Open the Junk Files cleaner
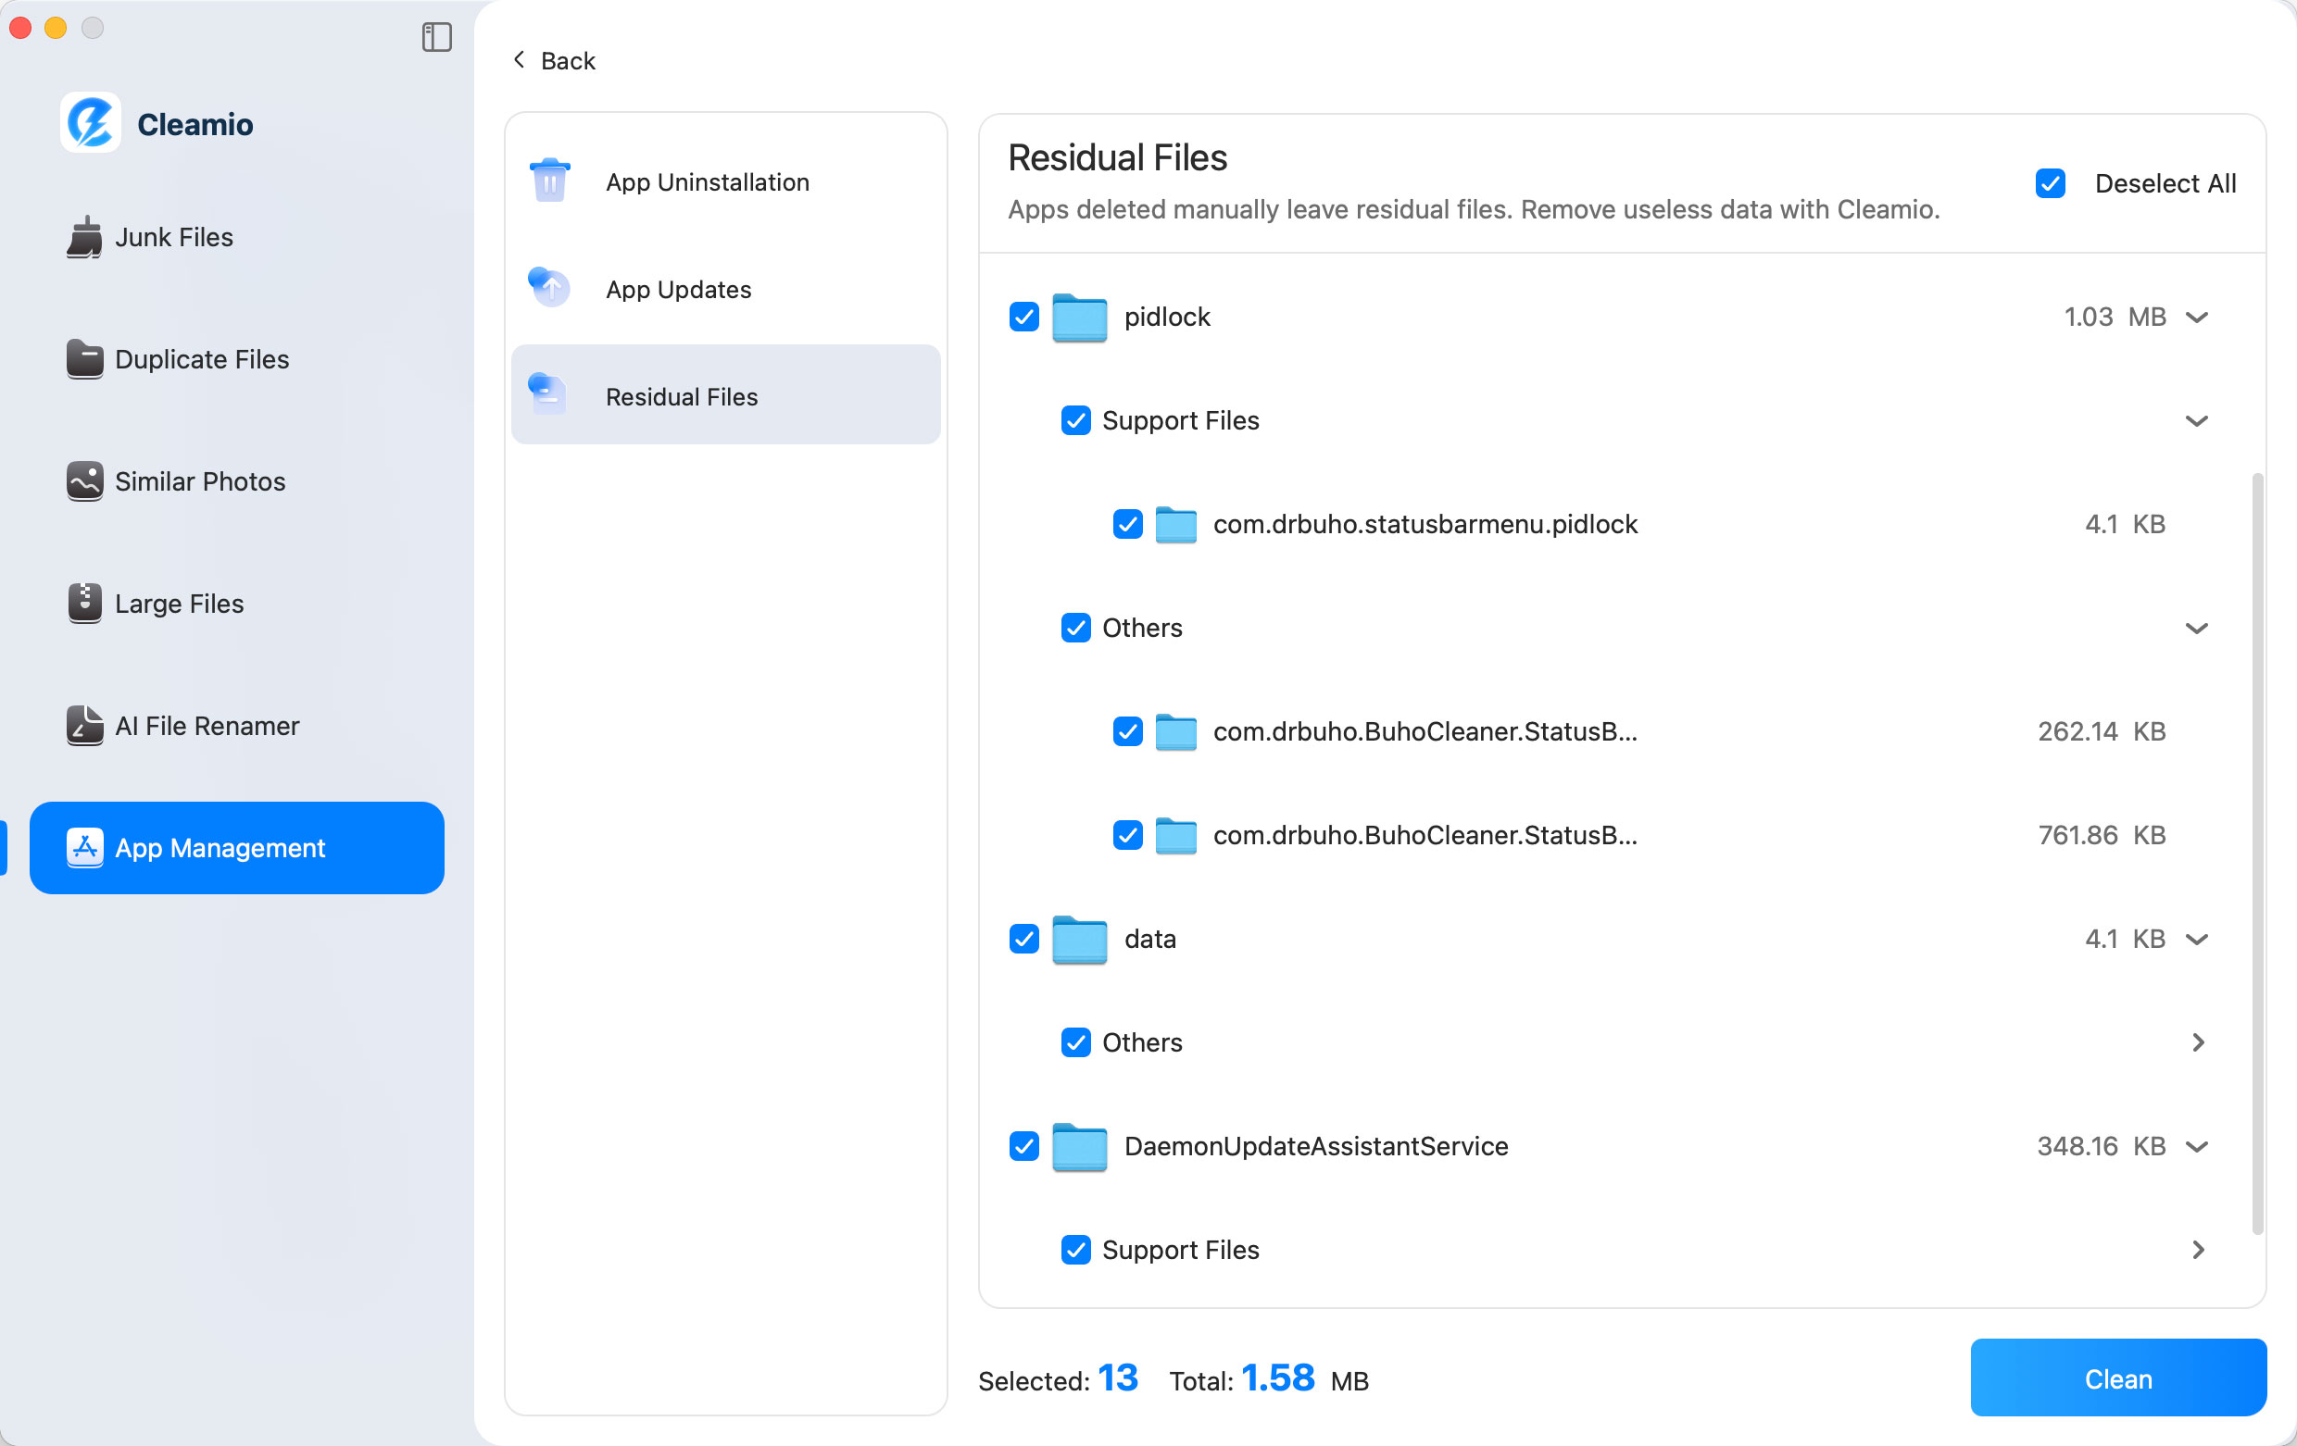 tap(172, 237)
